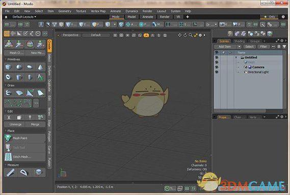Select the Dimensions cube measure tool
The width and height of the screenshot is (290, 195).
coord(38,173)
